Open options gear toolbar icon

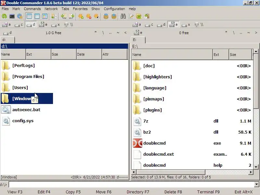pos(20,16)
